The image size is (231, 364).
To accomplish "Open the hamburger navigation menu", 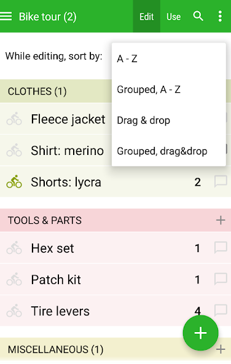I will [x=6, y=16].
